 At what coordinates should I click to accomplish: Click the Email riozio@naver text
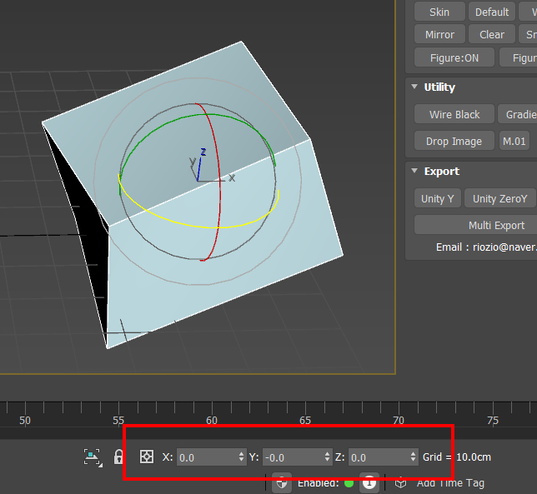click(x=486, y=247)
